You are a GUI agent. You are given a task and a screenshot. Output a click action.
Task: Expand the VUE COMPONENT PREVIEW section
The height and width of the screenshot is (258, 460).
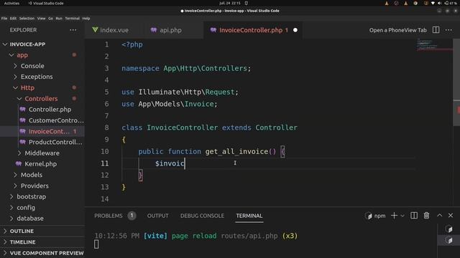[47, 253]
